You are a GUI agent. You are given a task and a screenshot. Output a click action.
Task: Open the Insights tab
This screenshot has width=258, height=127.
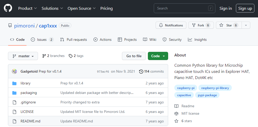coord(197,40)
